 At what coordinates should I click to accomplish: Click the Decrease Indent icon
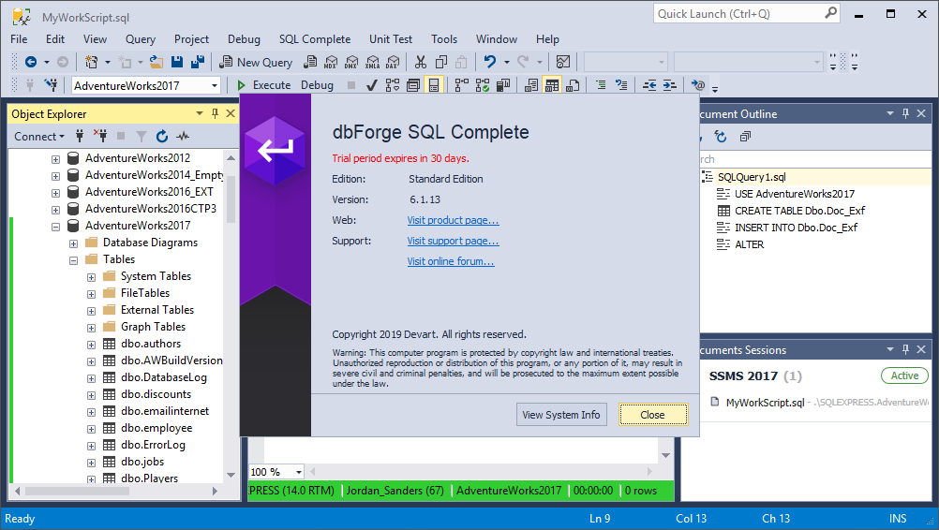tap(649, 85)
